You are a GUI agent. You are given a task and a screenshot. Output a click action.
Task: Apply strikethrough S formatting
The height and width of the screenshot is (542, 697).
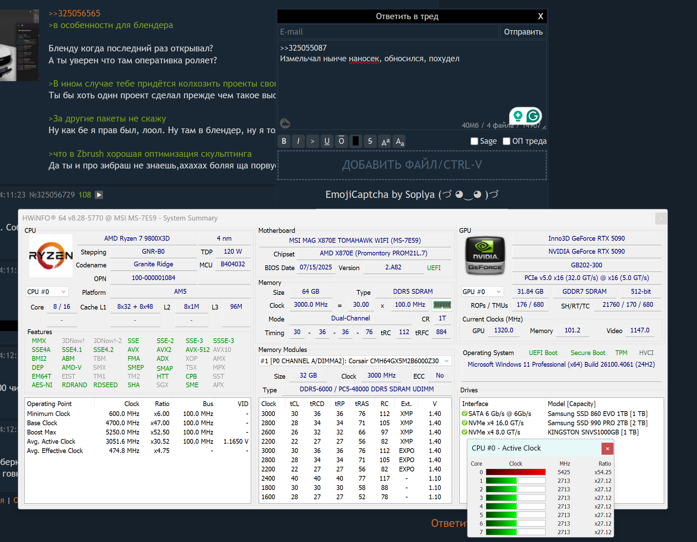(x=370, y=141)
